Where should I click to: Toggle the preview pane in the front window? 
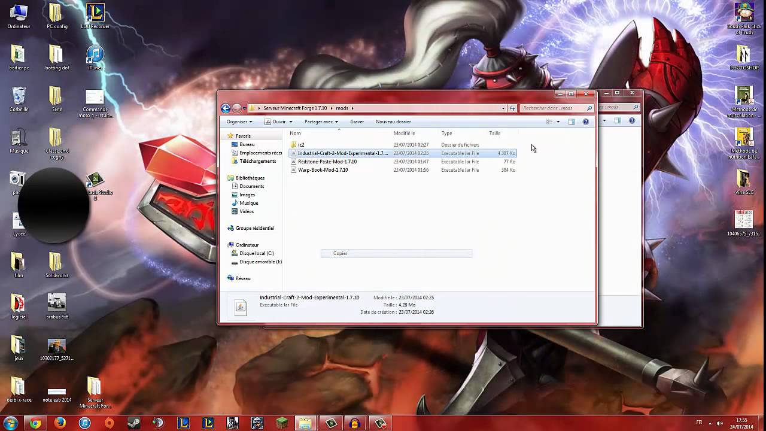click(x=572, y=122)
